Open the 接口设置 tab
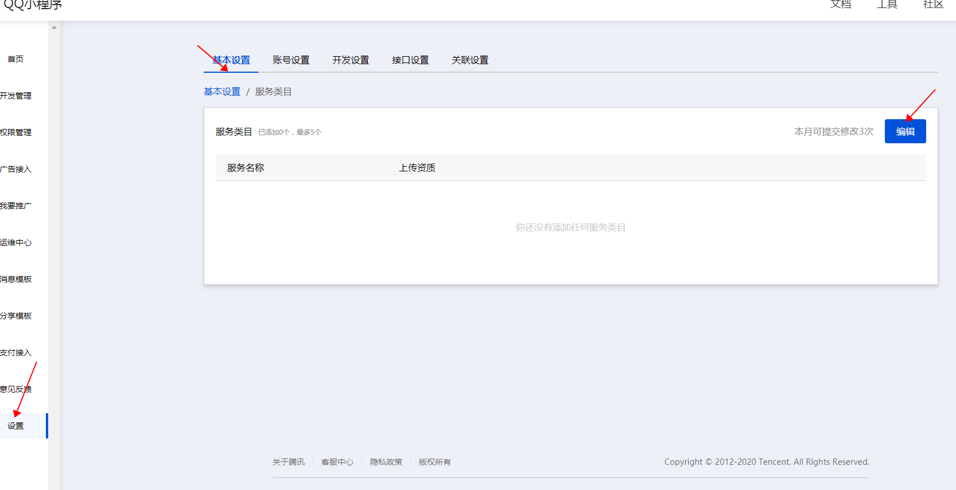 coord(410,60)
